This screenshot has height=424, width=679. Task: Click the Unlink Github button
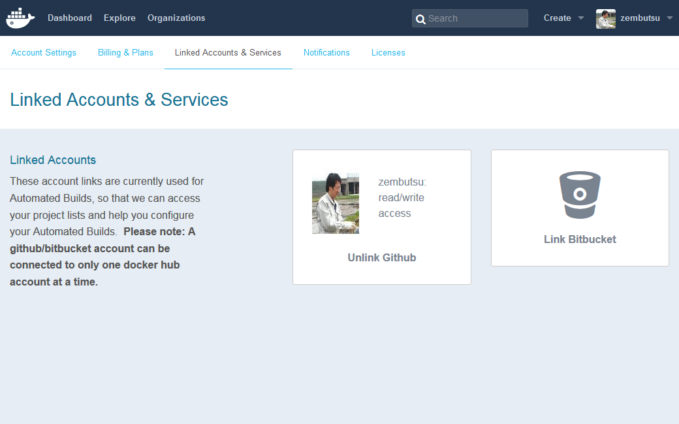(x=382, y=257)
